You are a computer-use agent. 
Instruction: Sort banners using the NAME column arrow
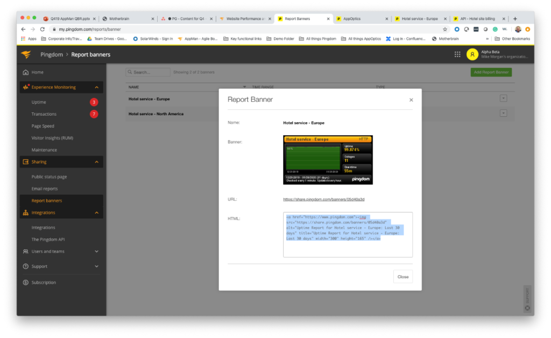244,87
